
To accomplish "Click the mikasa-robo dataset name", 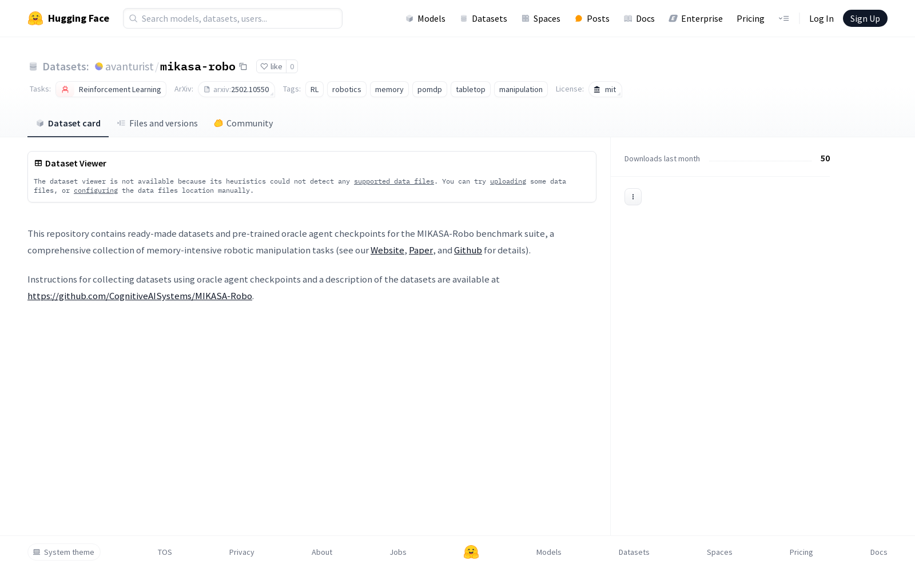I will (198, 66).
